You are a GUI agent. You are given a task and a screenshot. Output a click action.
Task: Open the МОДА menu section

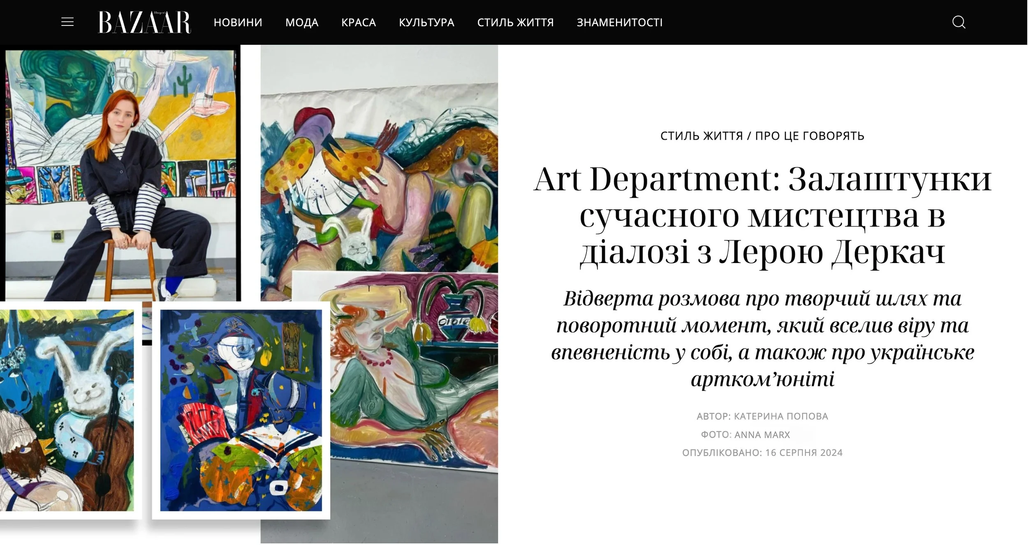(x=302, y=23)
